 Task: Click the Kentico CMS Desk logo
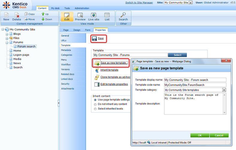(x=15, y=5)
